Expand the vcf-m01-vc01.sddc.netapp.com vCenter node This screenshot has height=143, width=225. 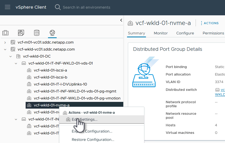pos(5,42)
